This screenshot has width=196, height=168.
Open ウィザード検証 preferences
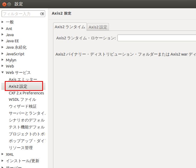click(23, 106)
